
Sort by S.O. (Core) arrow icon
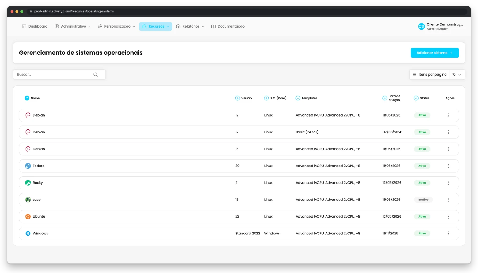coord(267,98)
